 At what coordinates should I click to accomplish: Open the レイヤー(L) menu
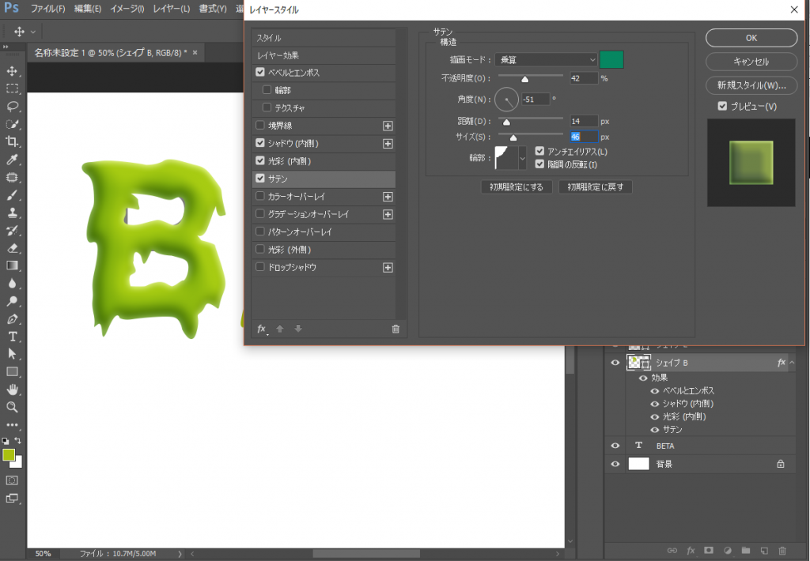(172, 9)
